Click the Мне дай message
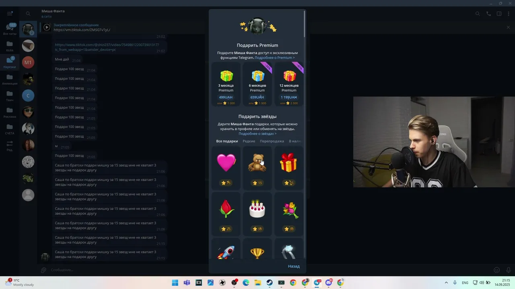 [x=62, y=59]
